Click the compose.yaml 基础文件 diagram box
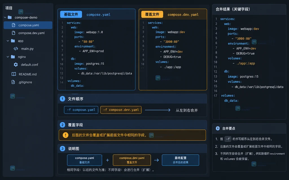Viewport: 289px width, 180px height. (x=84, y=160)
